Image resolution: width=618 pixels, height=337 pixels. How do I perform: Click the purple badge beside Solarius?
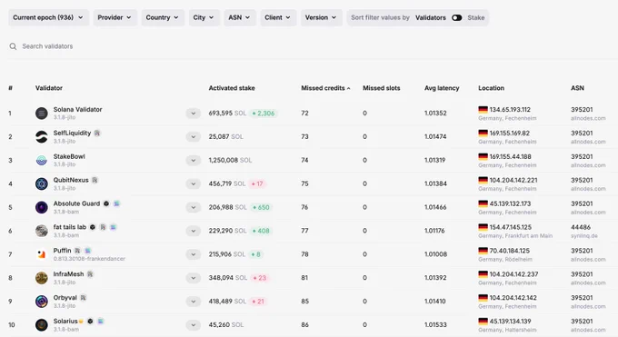point(101,322)
